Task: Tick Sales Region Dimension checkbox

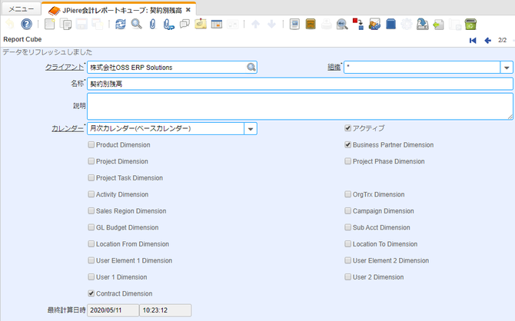Action: pos(91,210)
